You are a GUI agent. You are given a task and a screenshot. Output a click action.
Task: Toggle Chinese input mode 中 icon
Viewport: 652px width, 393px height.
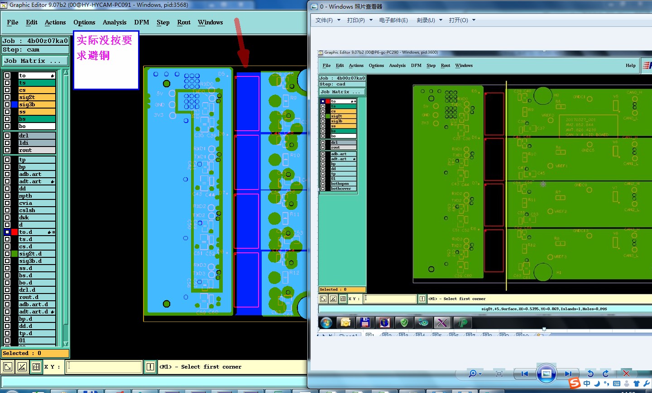(587, 384)
